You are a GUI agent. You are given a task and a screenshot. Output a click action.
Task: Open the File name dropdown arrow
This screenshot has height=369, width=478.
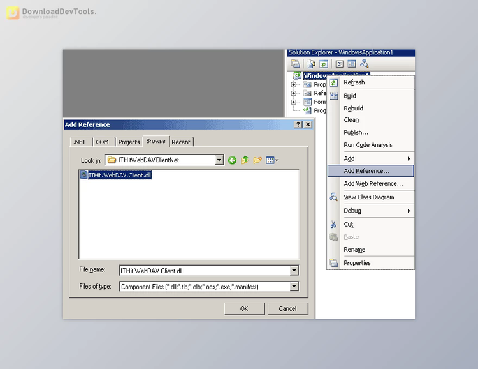pos(294,270)
